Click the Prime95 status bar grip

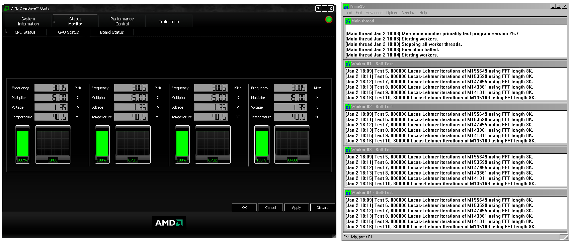point(565,237)
